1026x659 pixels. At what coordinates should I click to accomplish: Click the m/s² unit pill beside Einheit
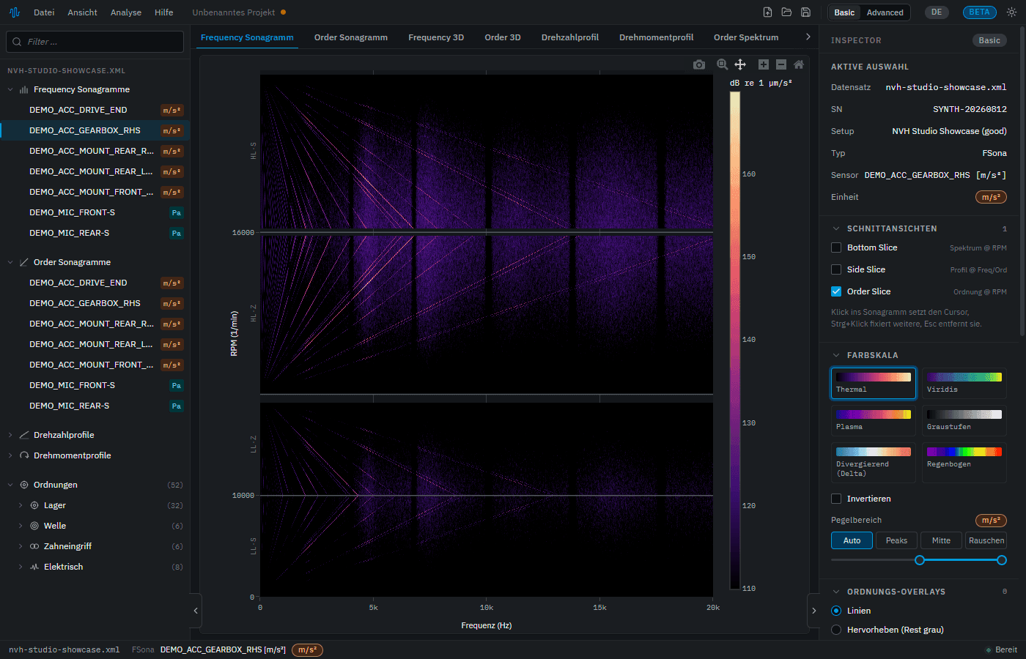(x=991, y=197)
